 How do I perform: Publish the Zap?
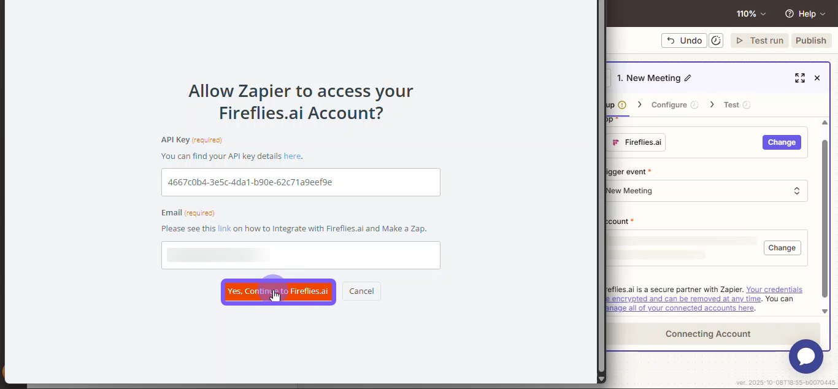click(810, 40)
